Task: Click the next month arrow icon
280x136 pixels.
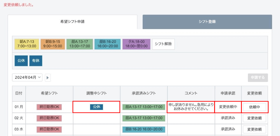Action: pos(48,78)
